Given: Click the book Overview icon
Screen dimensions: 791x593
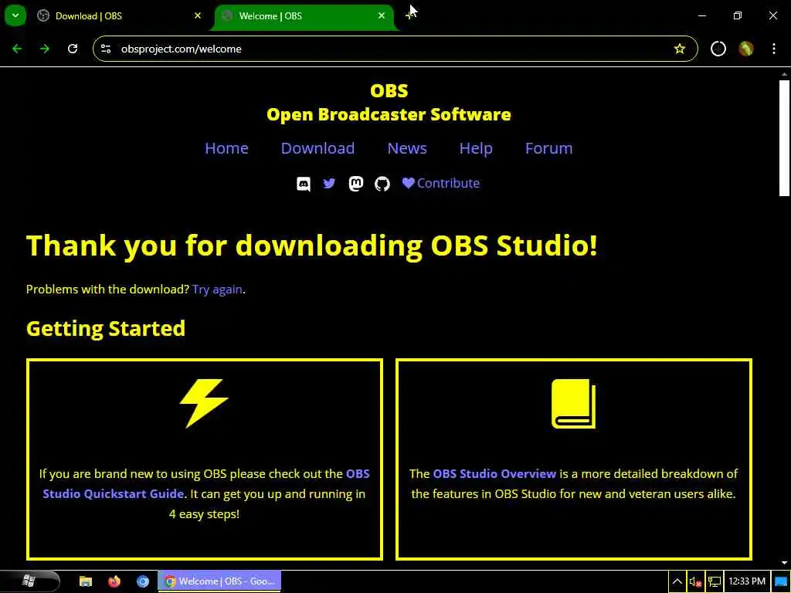Looking at the screenshot, I should (x=574, y=404).
